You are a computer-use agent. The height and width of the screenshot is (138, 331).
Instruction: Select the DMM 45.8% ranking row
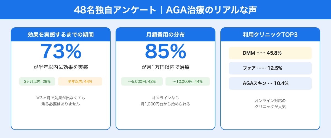tap(270, 53)
